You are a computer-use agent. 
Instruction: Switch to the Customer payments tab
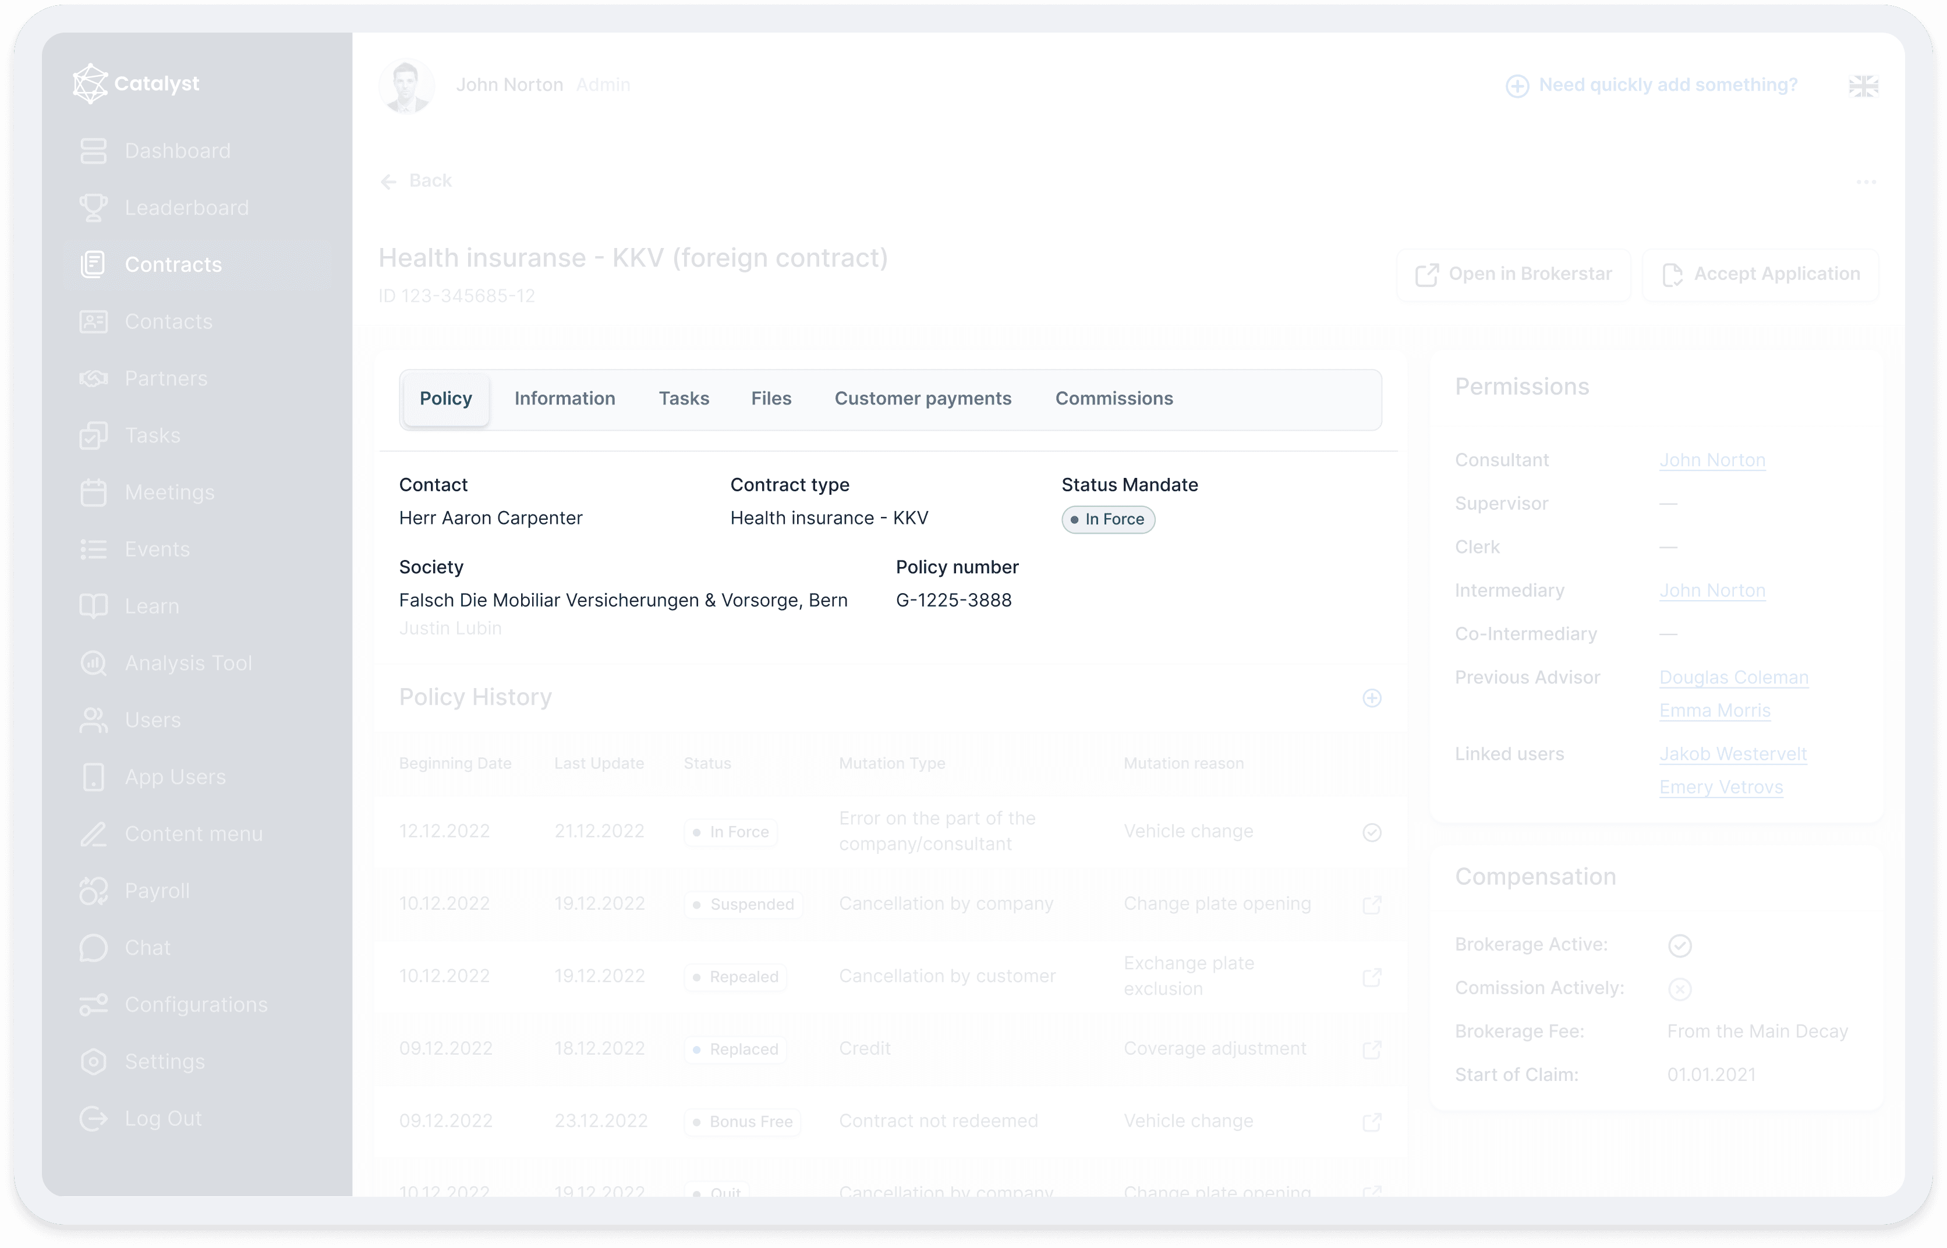tap(922, 399)
